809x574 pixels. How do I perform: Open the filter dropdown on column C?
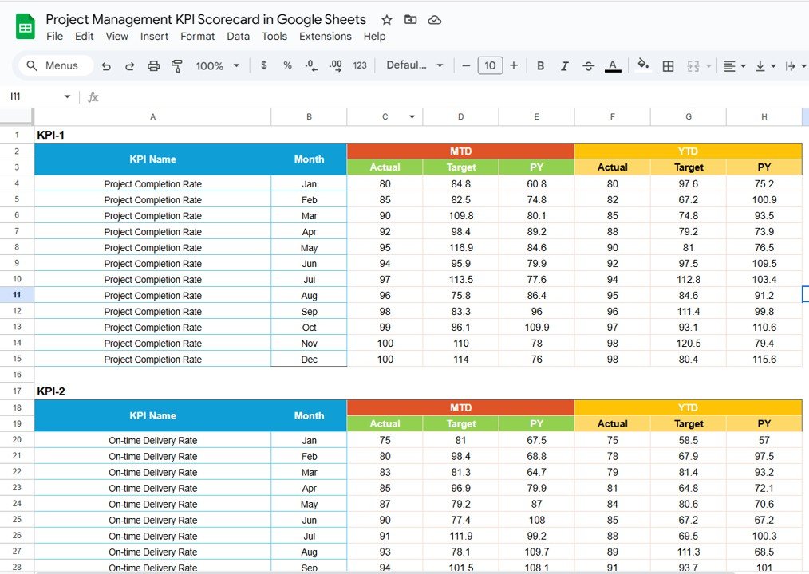pyautogui.click(x=412, y=116)
